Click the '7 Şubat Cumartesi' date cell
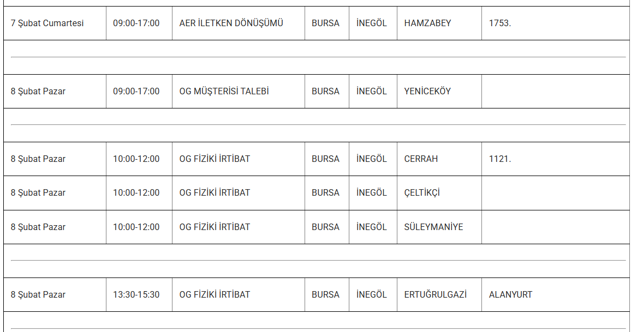 click(x=47, y=23)
